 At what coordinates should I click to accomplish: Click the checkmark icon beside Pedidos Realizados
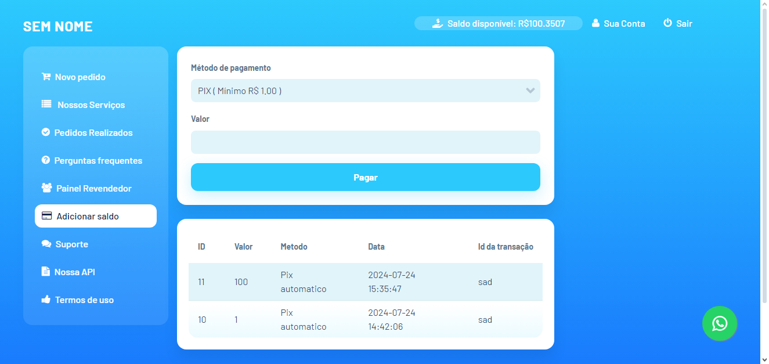click(46, 132)
